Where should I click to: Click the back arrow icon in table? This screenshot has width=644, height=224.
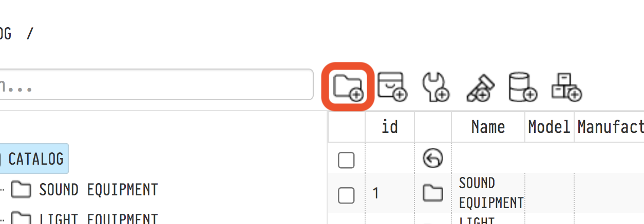[432, 159]
